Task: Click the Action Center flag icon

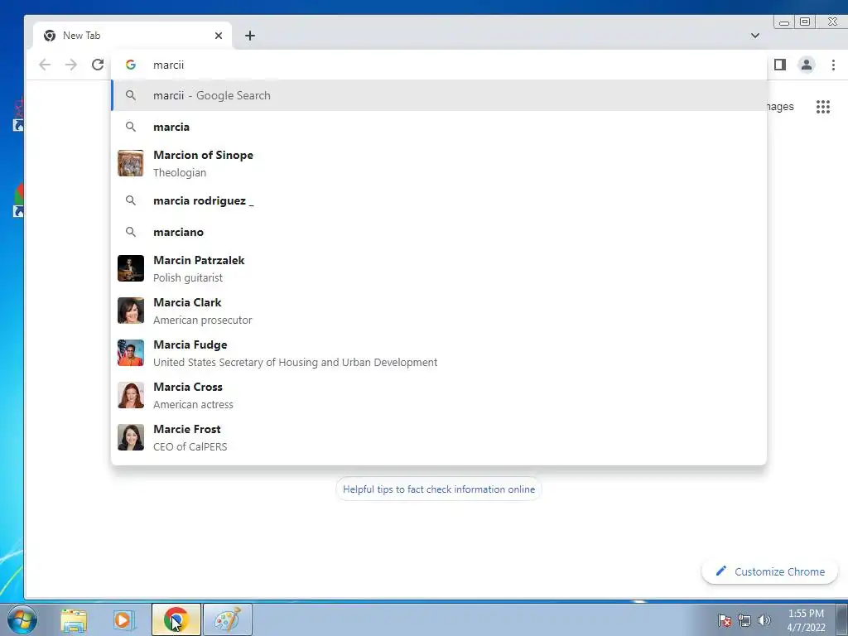Action: coord(724,620)
